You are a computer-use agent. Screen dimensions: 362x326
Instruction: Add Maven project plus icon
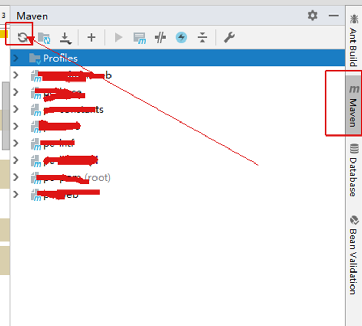[91, 37]
